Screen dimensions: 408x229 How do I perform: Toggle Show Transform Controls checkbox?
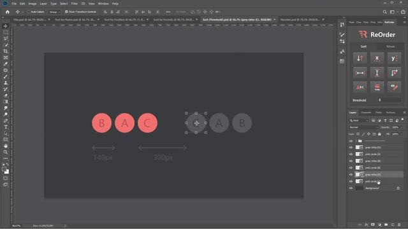pyautogui.click(x=66, y=12)
